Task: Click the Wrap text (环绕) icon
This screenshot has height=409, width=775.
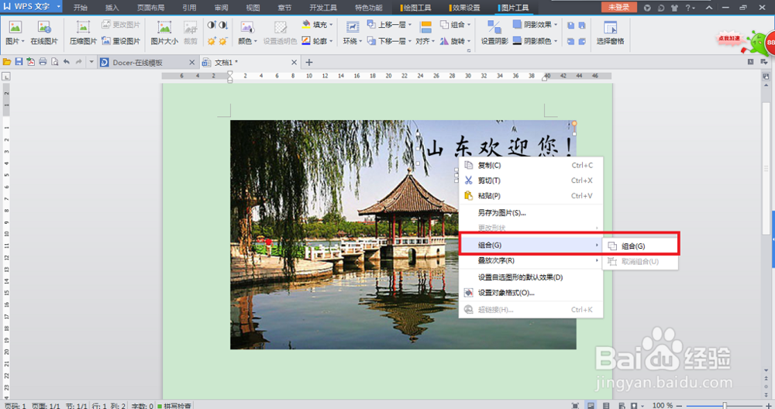Action: (353, 28)
